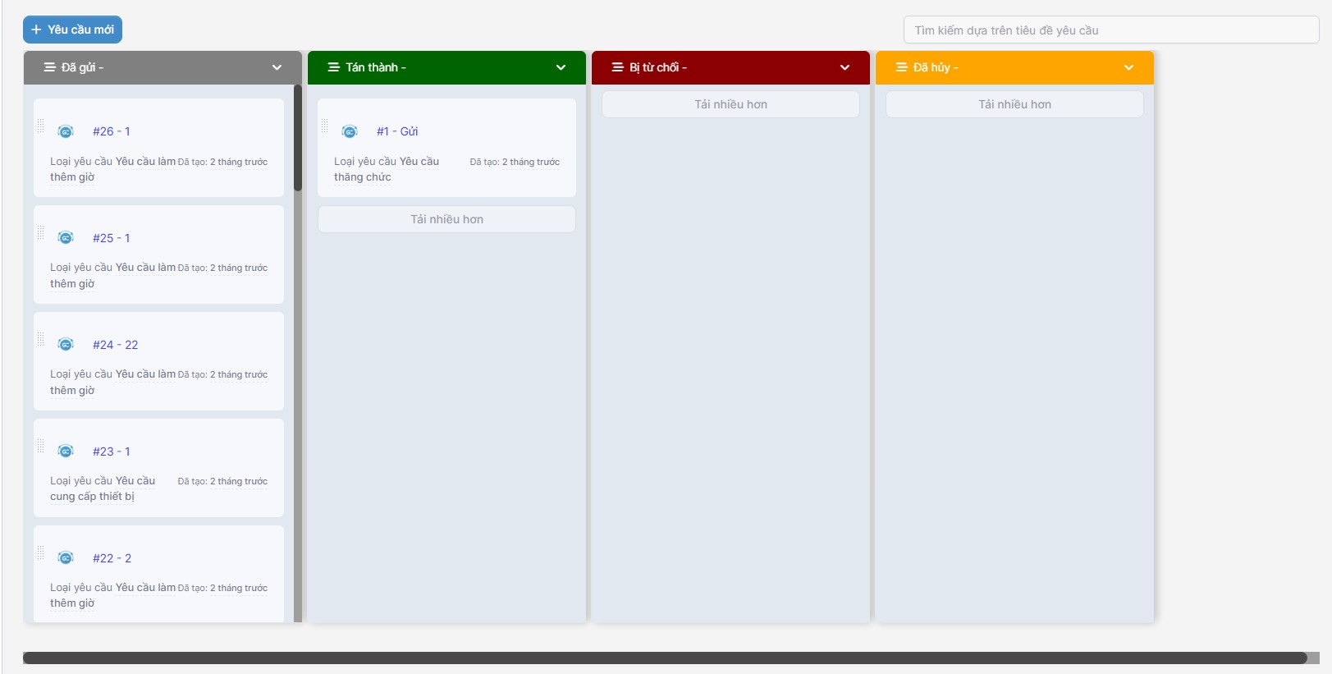This screenshot has height=674, width=1332.
Task: Open the Tán thành column dropdown arrow
Action: [x=561, y=67]
